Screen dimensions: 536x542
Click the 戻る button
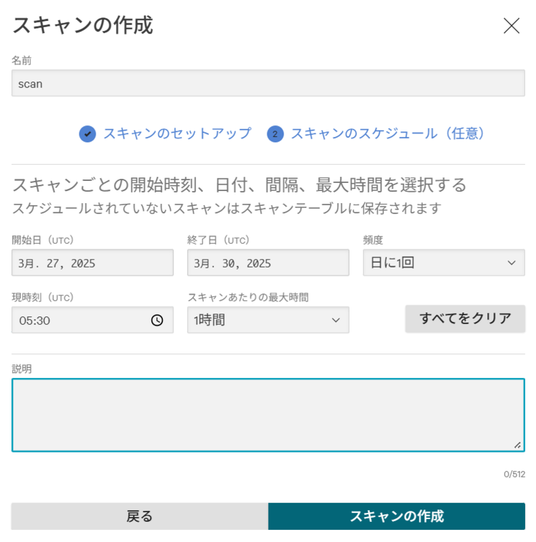click(x=140, y=516)
